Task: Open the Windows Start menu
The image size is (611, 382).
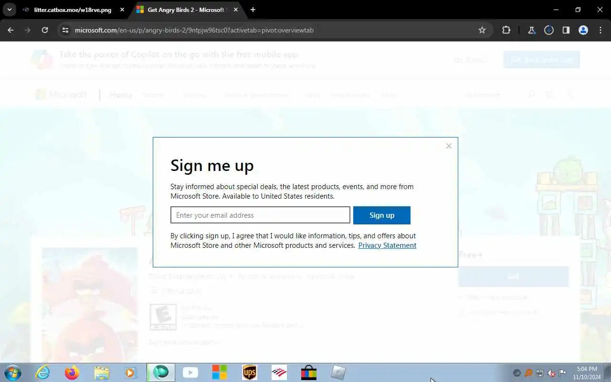Action: (x=12, y=372)
